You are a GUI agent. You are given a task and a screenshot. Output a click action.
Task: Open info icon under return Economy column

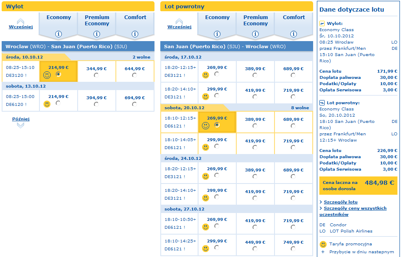click(x=217, y=34)
